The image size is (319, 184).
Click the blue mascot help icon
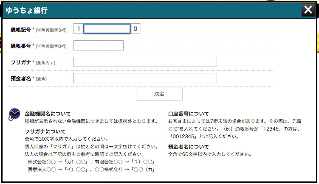[x=14, y=114]
